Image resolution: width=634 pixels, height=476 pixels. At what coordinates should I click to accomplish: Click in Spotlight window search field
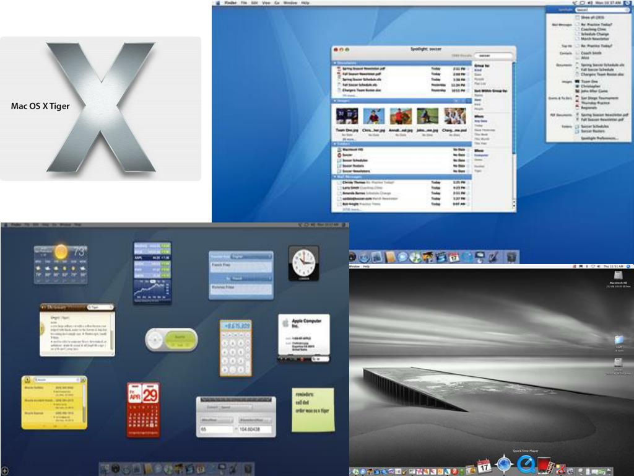click(x=493, y=55)
